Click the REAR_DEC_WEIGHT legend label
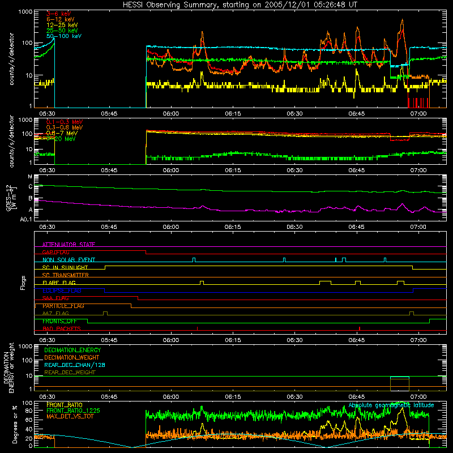The width and height of the screenshot is (453, 453). coord(70,373)
